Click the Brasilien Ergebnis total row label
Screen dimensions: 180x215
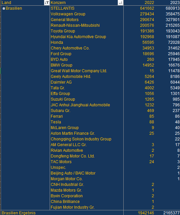click(x=19, y=213)
